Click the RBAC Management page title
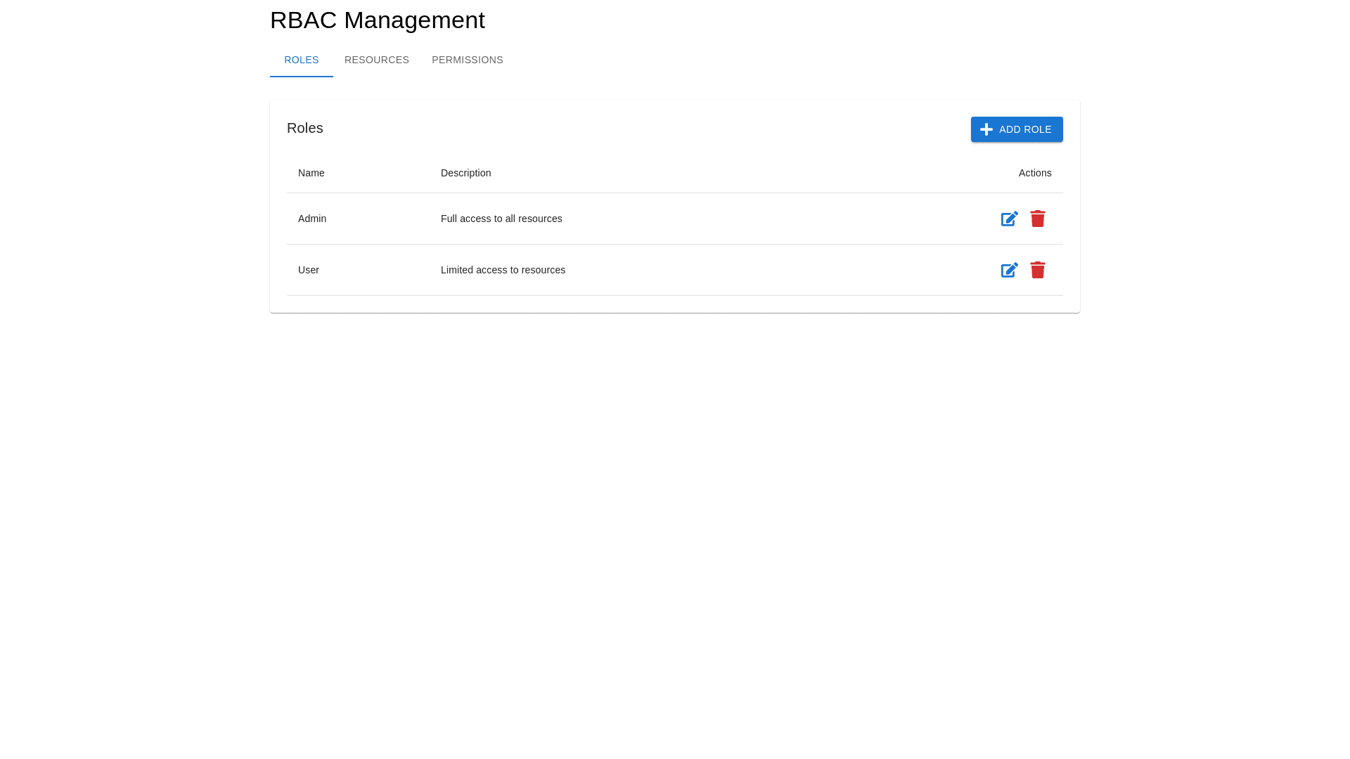1350x759 pixels. click(x=377, y=20)
